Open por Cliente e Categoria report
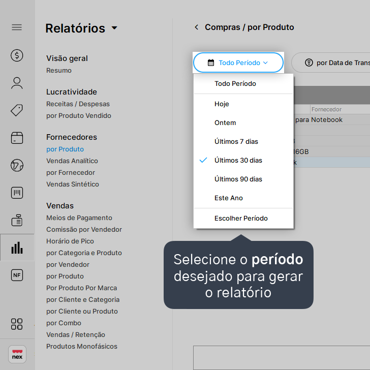This screenshot has height=370, width=370. [83, 300]
